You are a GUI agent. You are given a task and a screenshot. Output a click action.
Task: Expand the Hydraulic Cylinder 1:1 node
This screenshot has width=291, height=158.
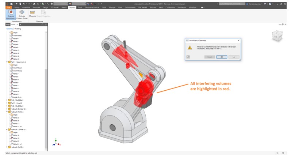(x=7, y=109)
